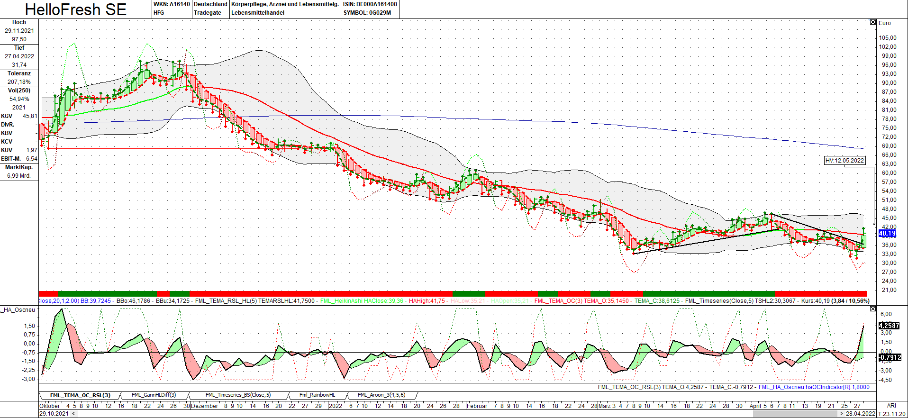908x418 pixels.
Task: Click the ARI label in bottom corner
Action: [891, 406]
